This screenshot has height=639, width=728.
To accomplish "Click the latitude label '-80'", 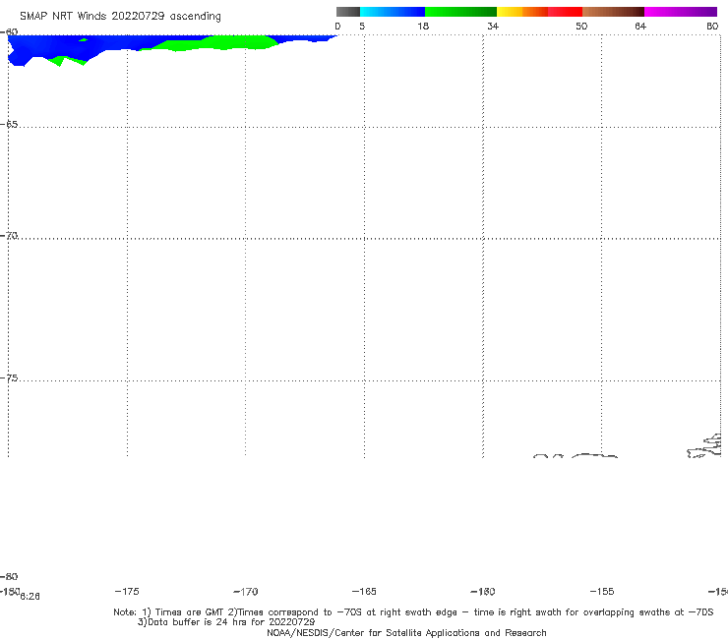I will click(x=9, y=577).
